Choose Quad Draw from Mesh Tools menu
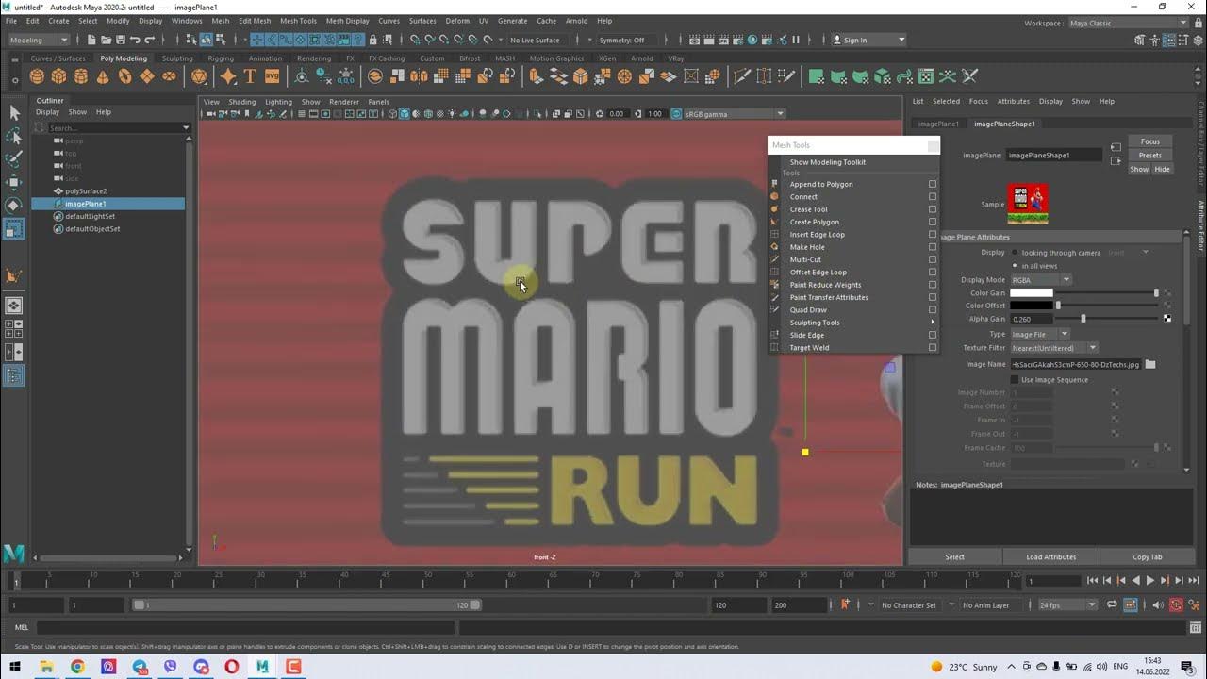The image size is (1207, 679). point(808,310)
